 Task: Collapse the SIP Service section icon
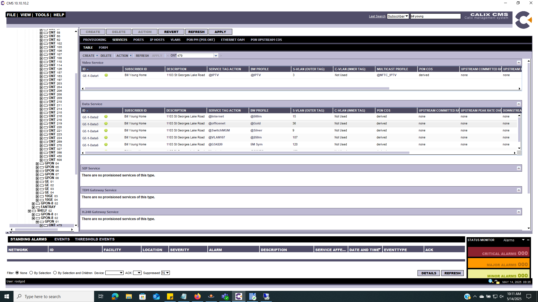519,168
